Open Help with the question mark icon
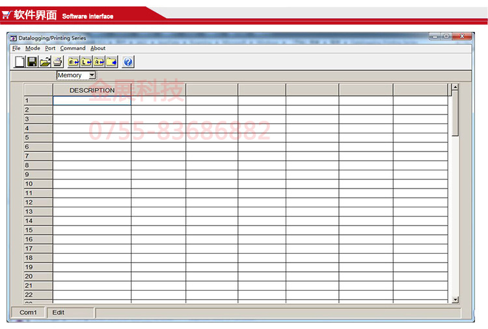Viewport: 488px width, 329px height. click(128, 62)
